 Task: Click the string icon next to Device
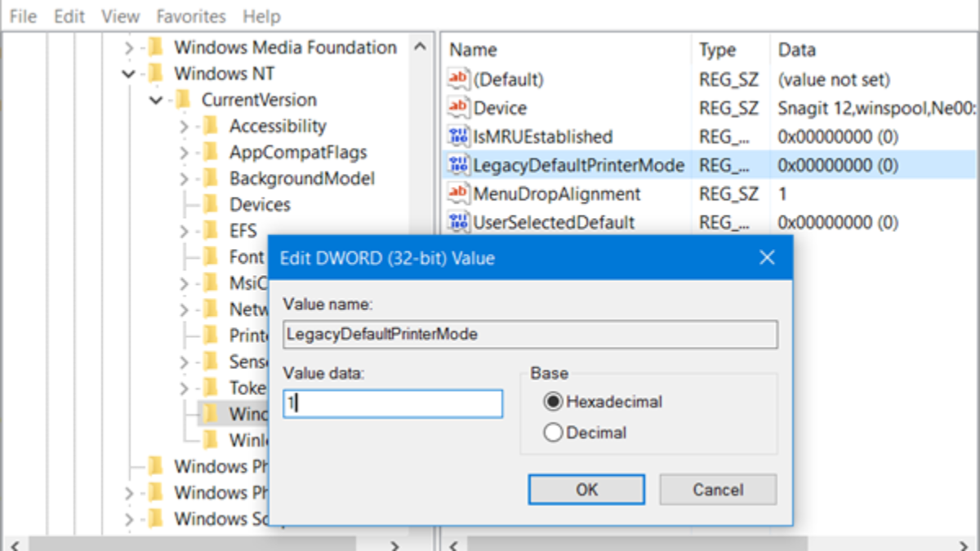point(459,108)
